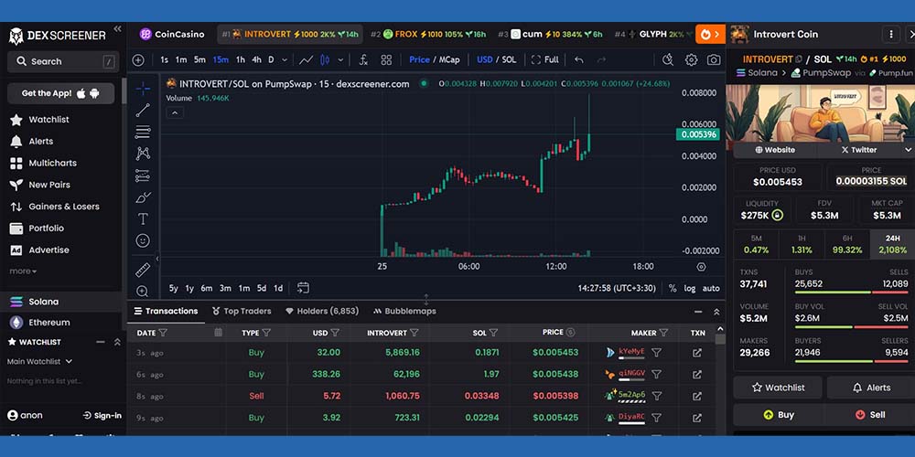
Task: Open the indicators fx menu
Action: pos(363,59)
